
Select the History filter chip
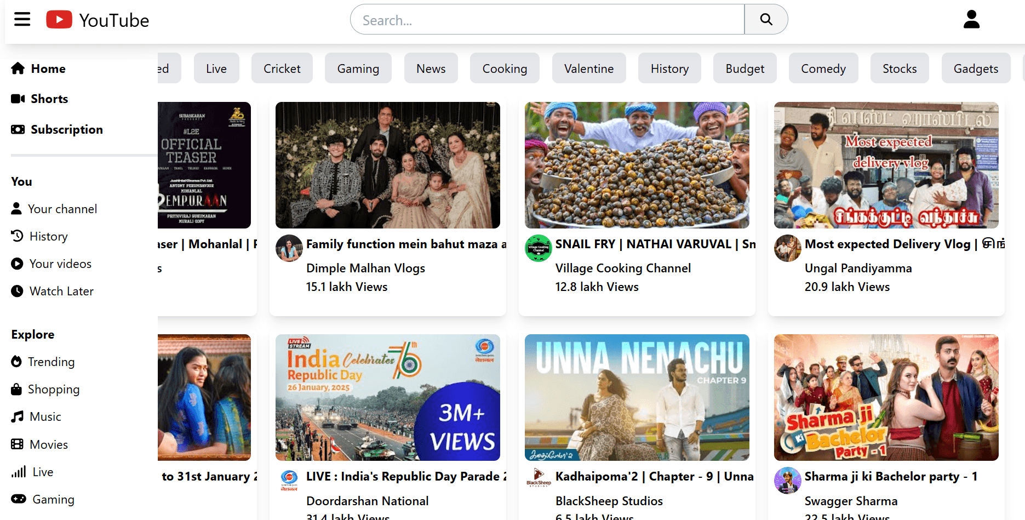[x=669, y=68]
